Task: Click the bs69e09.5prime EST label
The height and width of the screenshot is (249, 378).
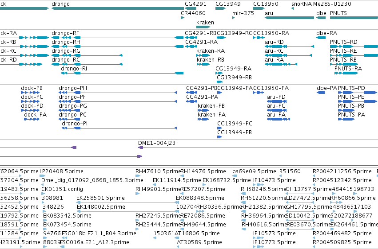Action: click(254, 171)
